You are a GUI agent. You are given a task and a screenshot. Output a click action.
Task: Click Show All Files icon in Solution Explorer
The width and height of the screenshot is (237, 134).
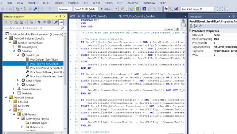pyautogui.click(x=49, y=22)
